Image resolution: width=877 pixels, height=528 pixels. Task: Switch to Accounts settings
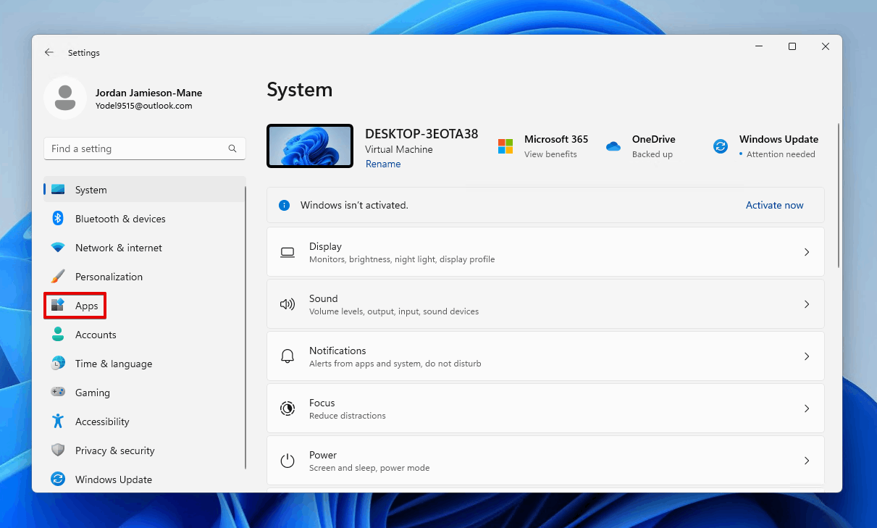click(x=144, y=335)
